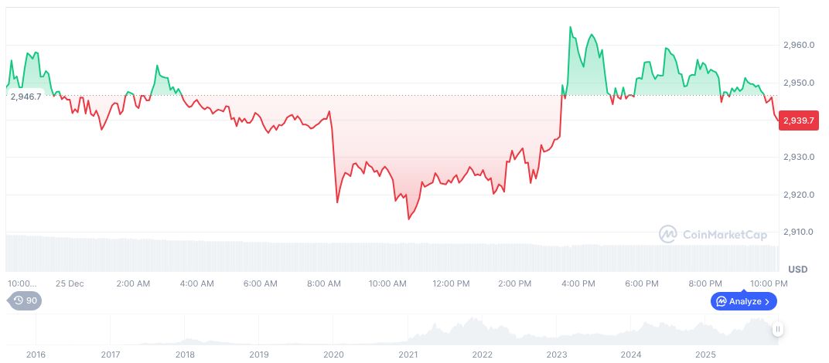Select 2023 on the bottom year timeline
The width and height of the screenshot is (829, 363).
pyautogui.click(x=557, y=355)
